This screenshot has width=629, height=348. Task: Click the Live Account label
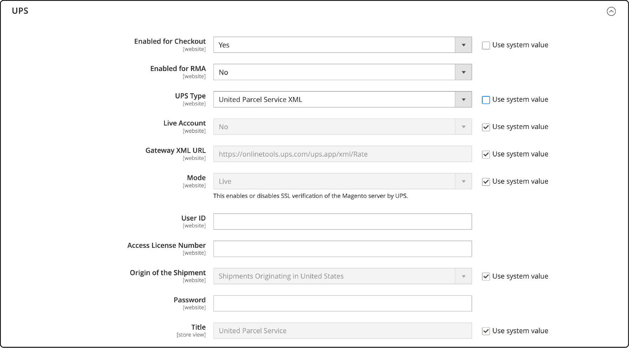pyautogui.click(x=185, y=123)
